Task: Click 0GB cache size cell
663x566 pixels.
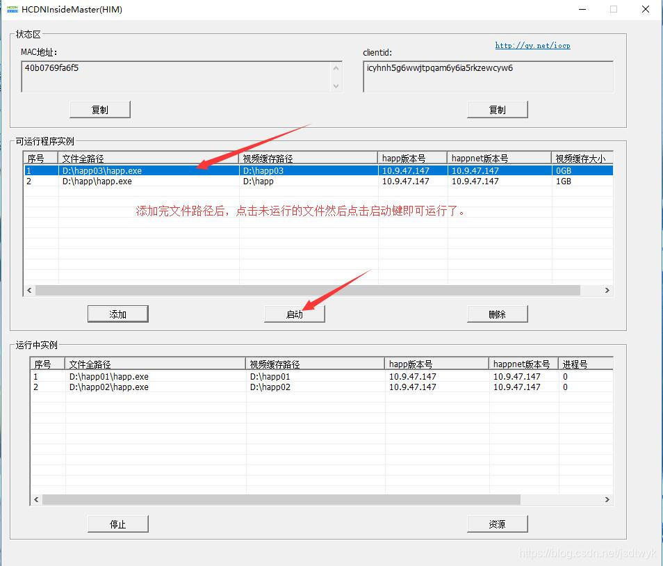Action: pyautogui.click(x=582, y=170)
